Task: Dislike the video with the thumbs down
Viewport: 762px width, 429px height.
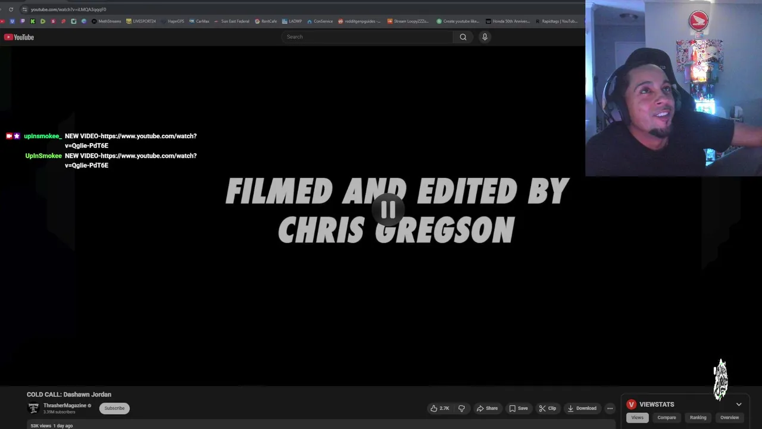Action: pyautogui.click(x=461, y=408)
